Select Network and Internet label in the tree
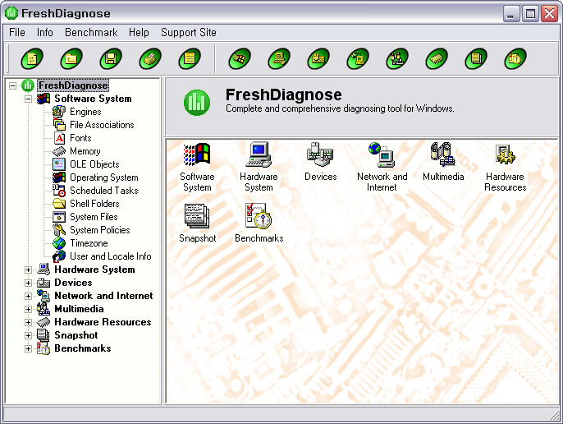The height and width of the screenshot is (424, 563). point(103,296)
